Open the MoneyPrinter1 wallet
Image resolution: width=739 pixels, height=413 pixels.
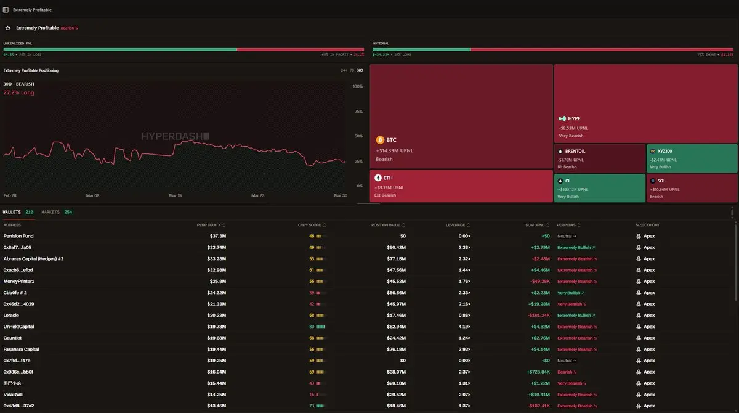[18, 281]
